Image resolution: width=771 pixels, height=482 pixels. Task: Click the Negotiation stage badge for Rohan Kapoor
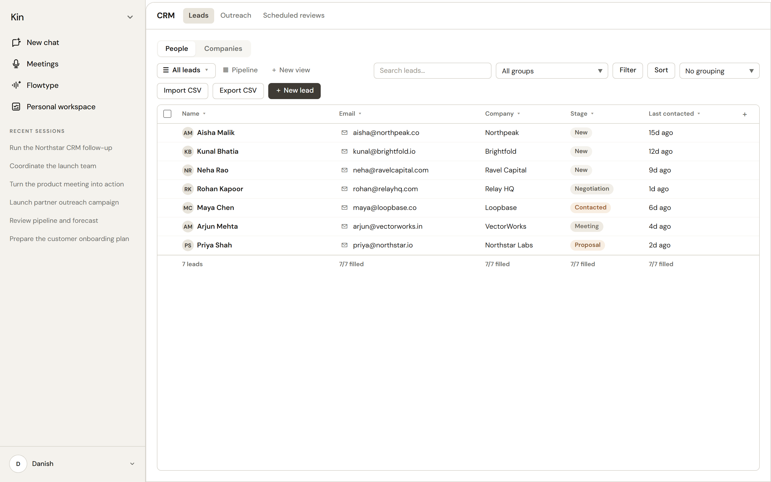[592, 189]
